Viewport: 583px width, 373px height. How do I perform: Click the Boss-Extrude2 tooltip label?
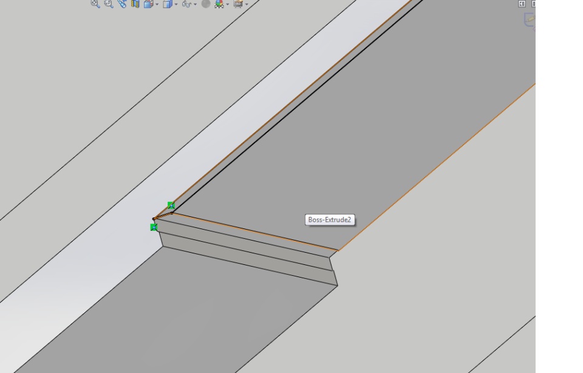click(x=330, y=220)
